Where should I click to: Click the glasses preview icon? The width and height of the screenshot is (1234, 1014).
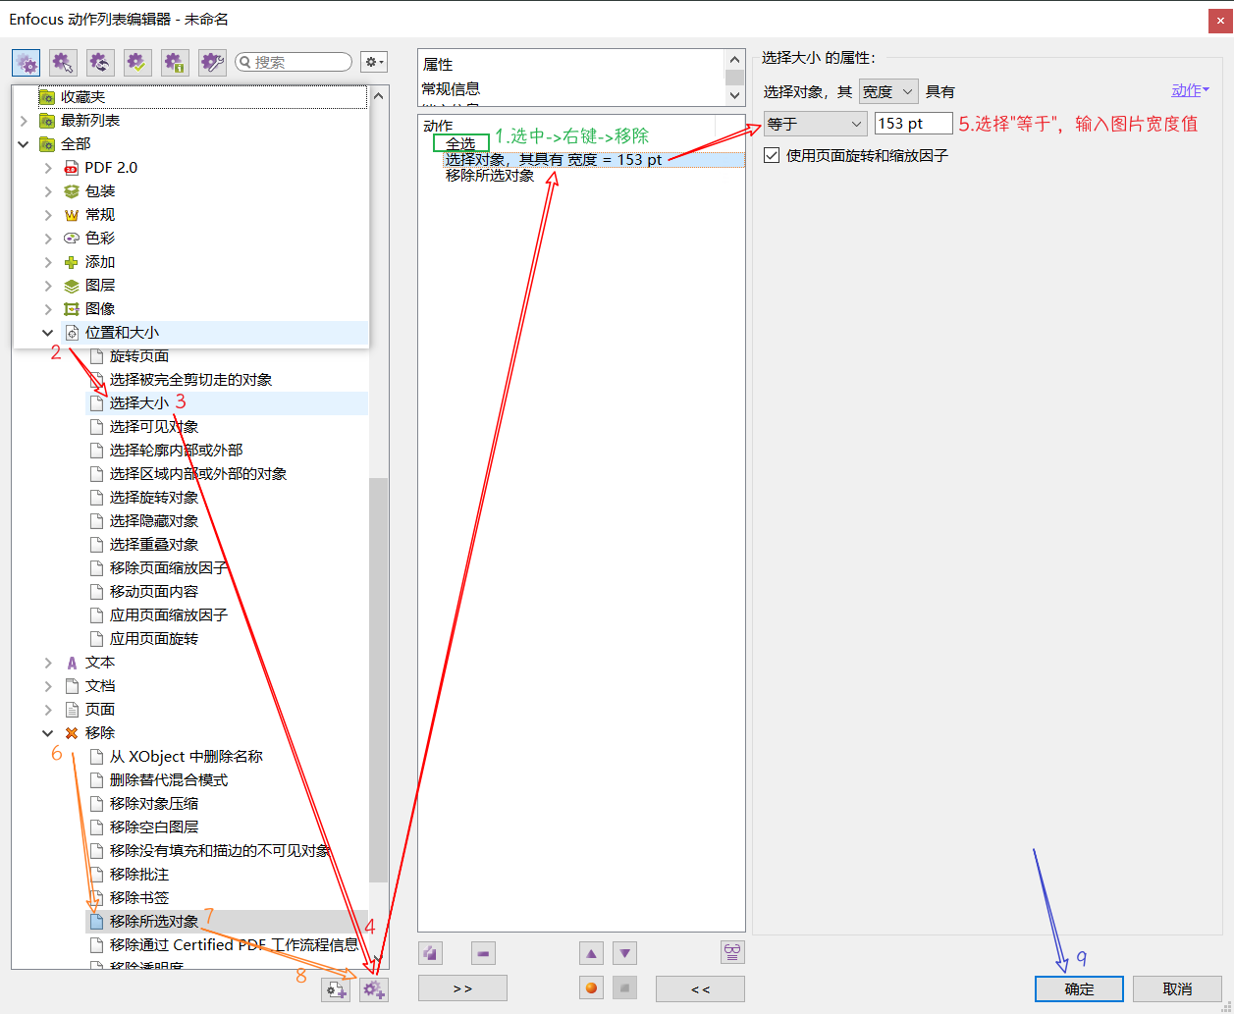[732, 952]
